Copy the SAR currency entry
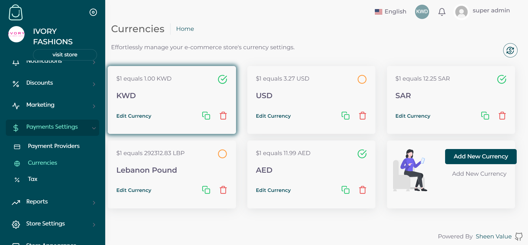528x245 pixels. (x=485, y=116)
